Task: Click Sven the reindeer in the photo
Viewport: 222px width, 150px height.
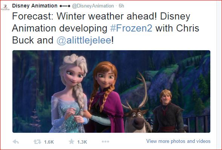Action: pyautogui.click(x=136, y=112)
